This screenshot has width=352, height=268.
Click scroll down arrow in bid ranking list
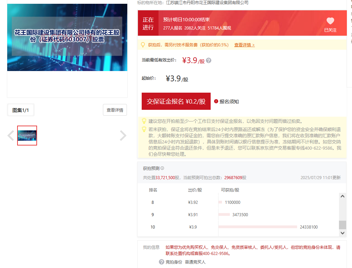tap(342, 233)
